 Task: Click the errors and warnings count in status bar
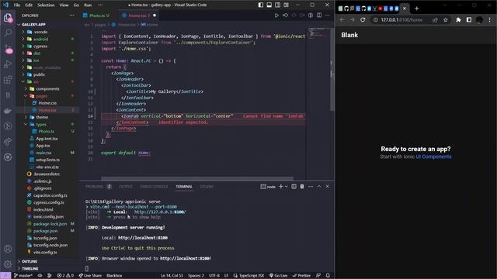pyautogui.click(x=65, y=276)
